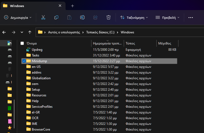
Task: Click the Delete trash can icon
Action: [x=109, y=17]
